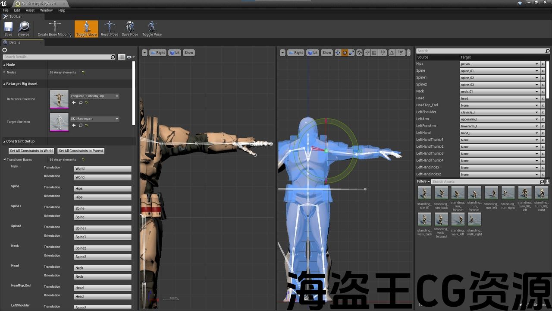
Task: Toggle Pose button in toolbar
Action: (152, 28)
